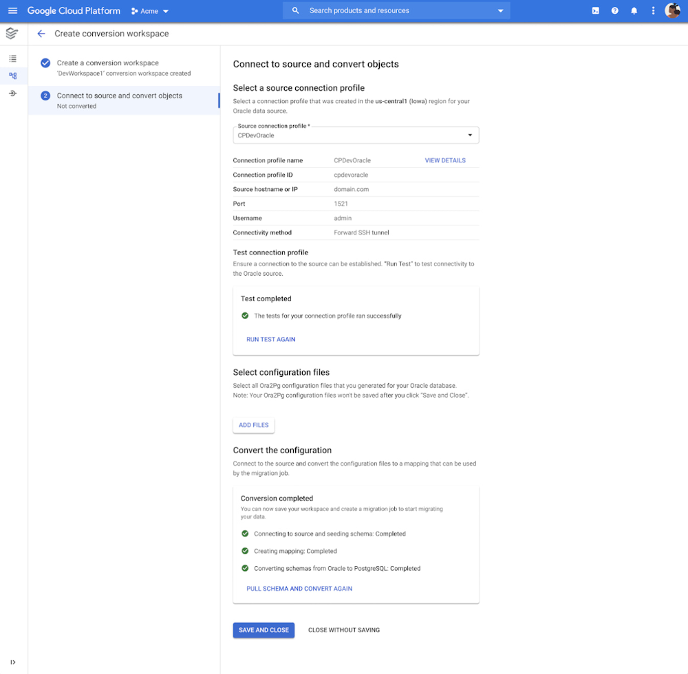Select the Create a conversion workspace step
The width and height of the screenshot is (688, 674).
(124, 67)
